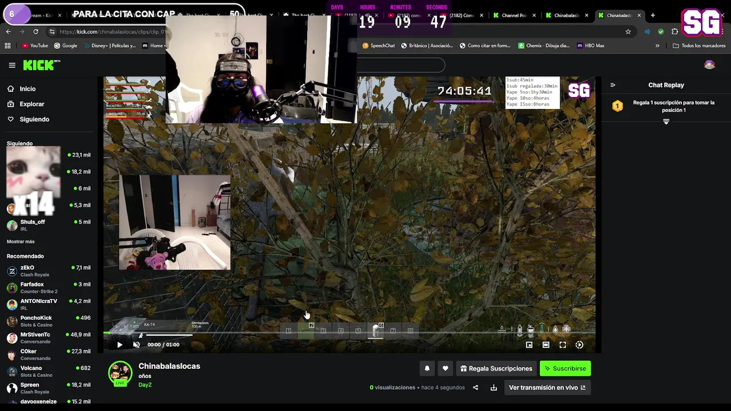Open Shuls_off channel in sidebar
731x411 pixels.
pos(49,225)
